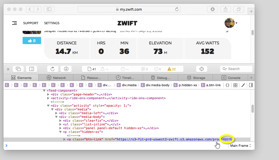Add a new inspector tab
This screenshot has height=160, width=279.
pos(251,78)
